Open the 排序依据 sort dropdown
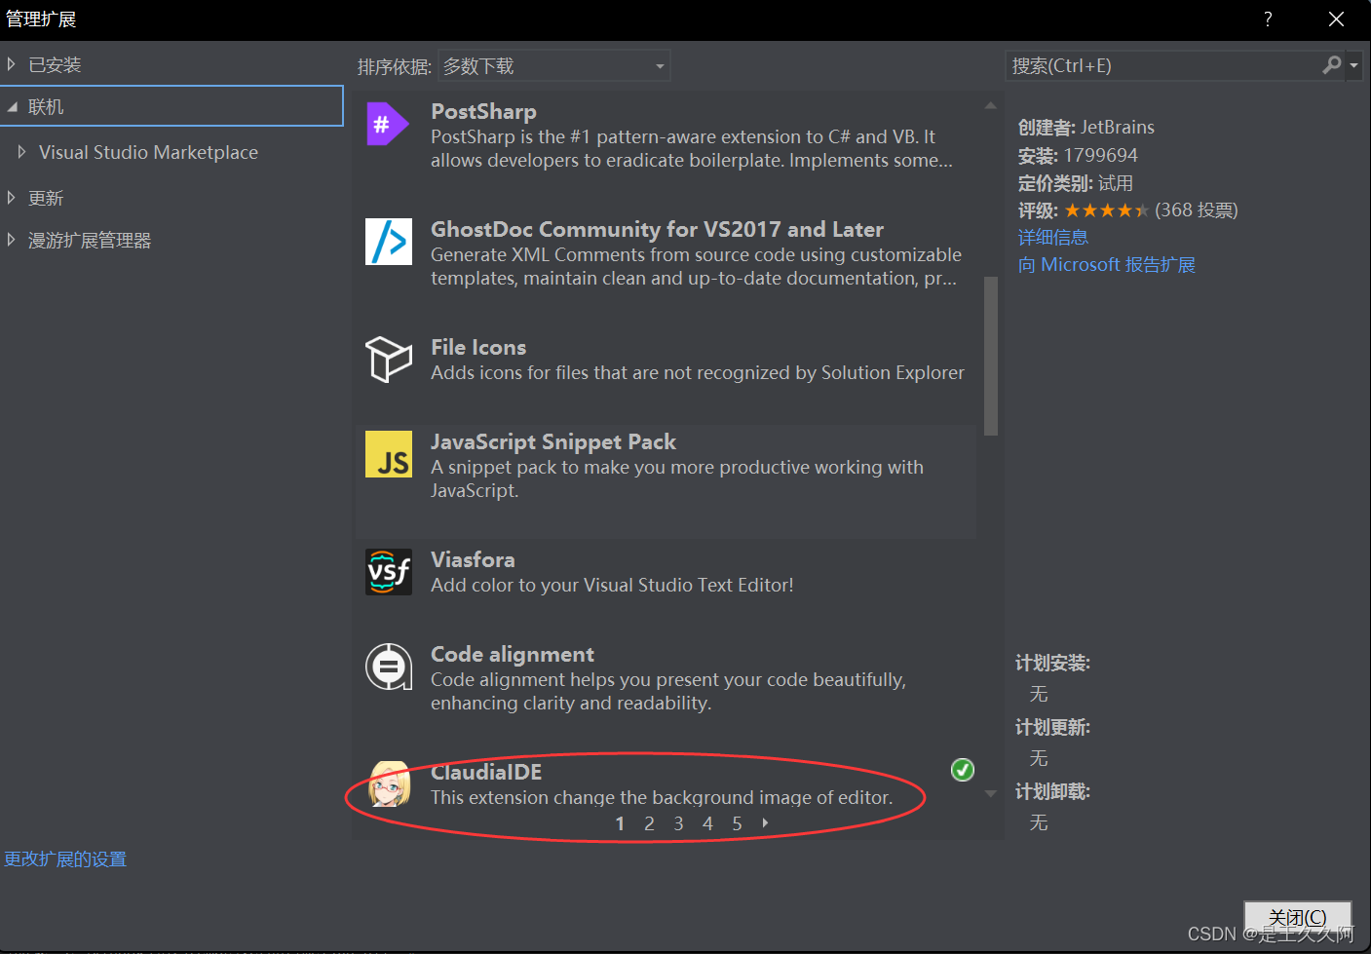The image size is (1371, 954). [x=554, y=66]
